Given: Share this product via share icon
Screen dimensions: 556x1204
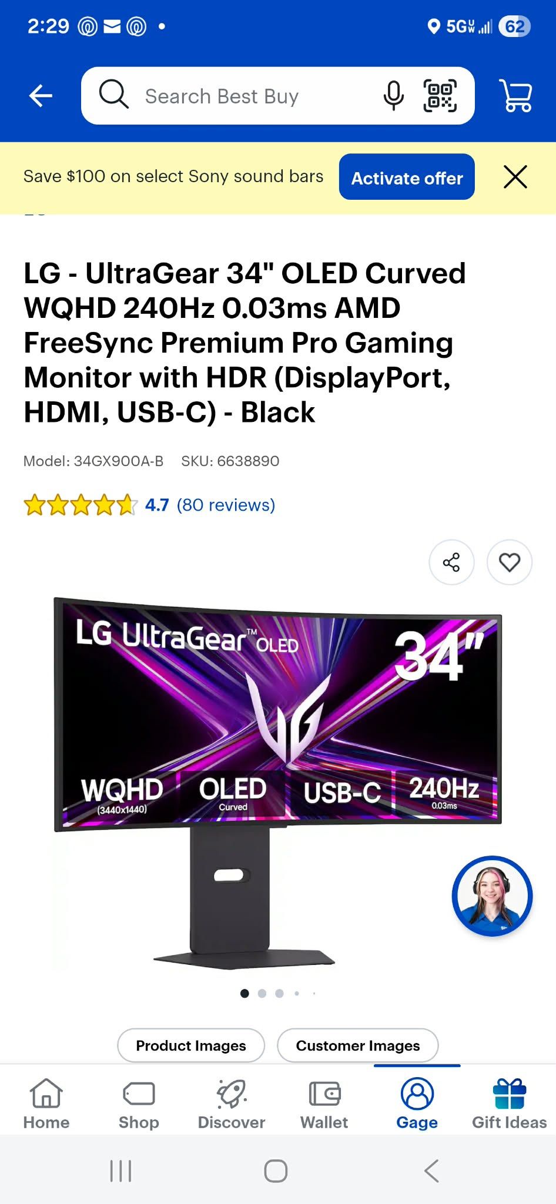Looking at the screenshot, I should 451,562.
